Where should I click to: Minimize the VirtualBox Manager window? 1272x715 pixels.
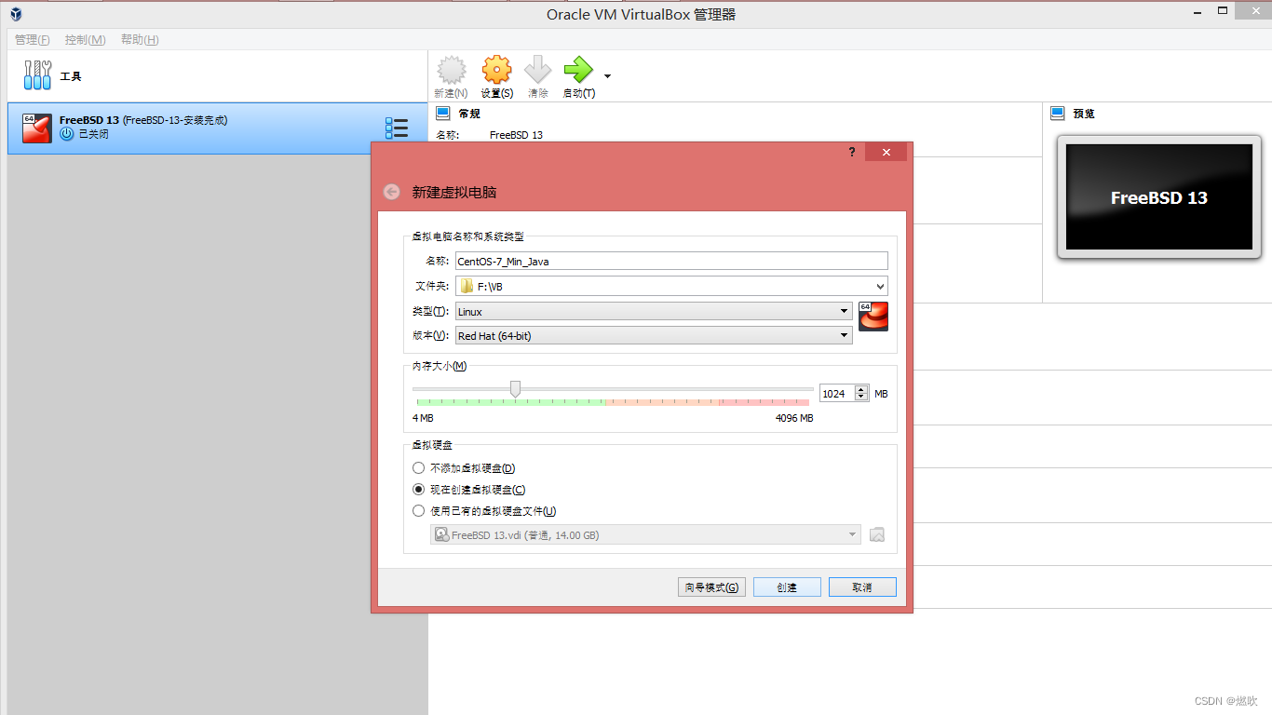[1197, 13]
